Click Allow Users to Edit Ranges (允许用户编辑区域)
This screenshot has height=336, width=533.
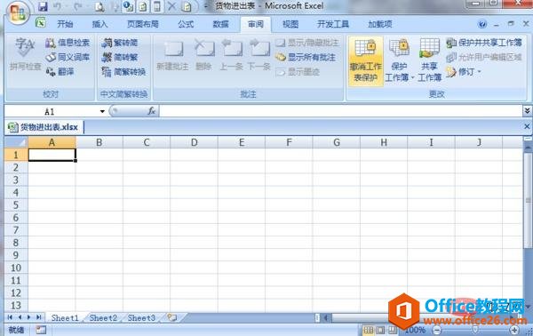(x=484, y=57)
